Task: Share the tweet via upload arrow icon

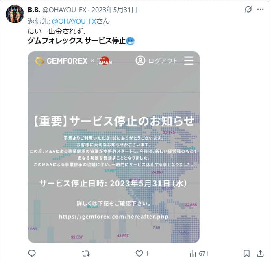Action: click(x=260, y=253)
